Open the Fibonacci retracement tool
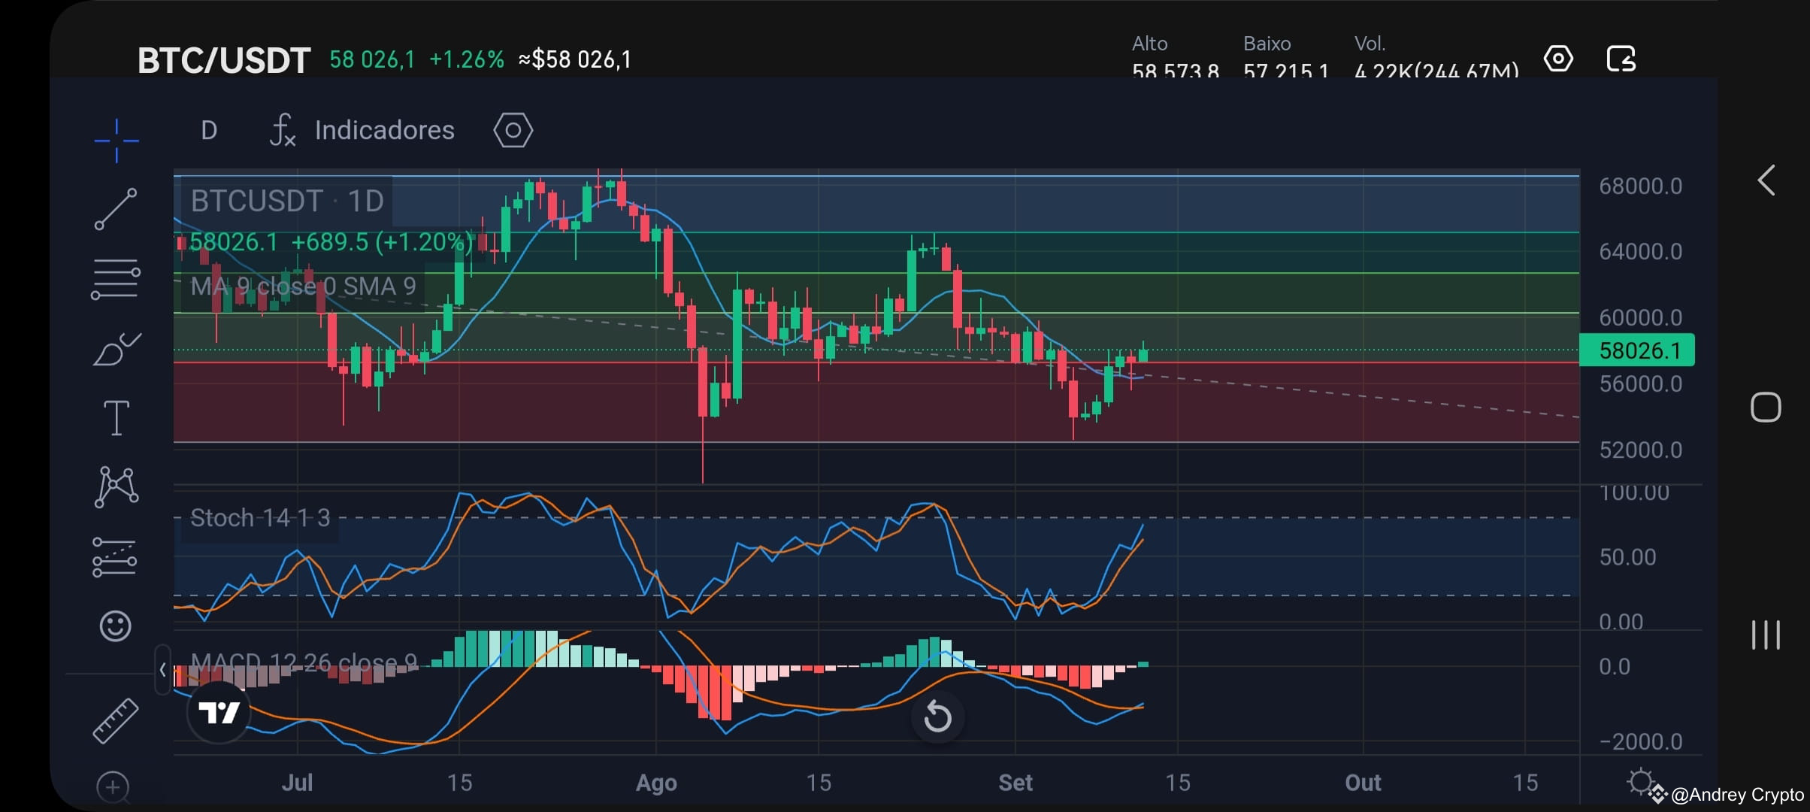This screenshot has width=1810, height=812. click(117, 280)
